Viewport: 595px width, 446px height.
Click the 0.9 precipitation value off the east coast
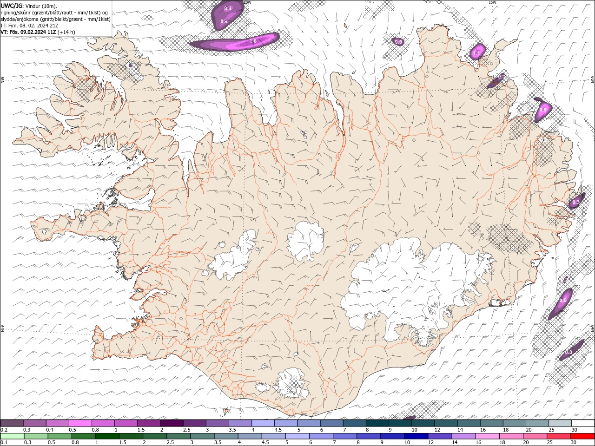pyautogui.click(x=543, y=110)
